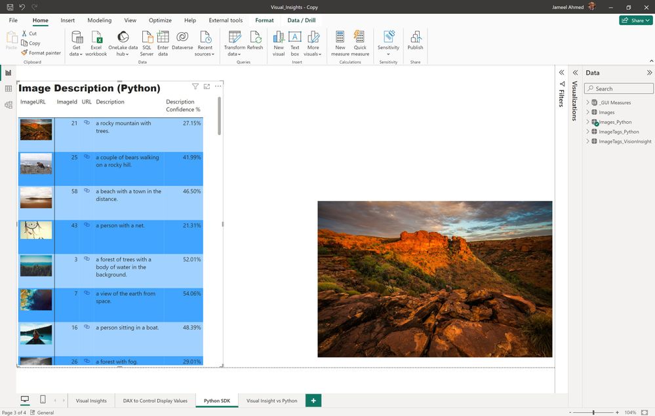Open the Modeling ribbon tab
Viewport: 655px width, 416px height.
(x=100, y=20)
